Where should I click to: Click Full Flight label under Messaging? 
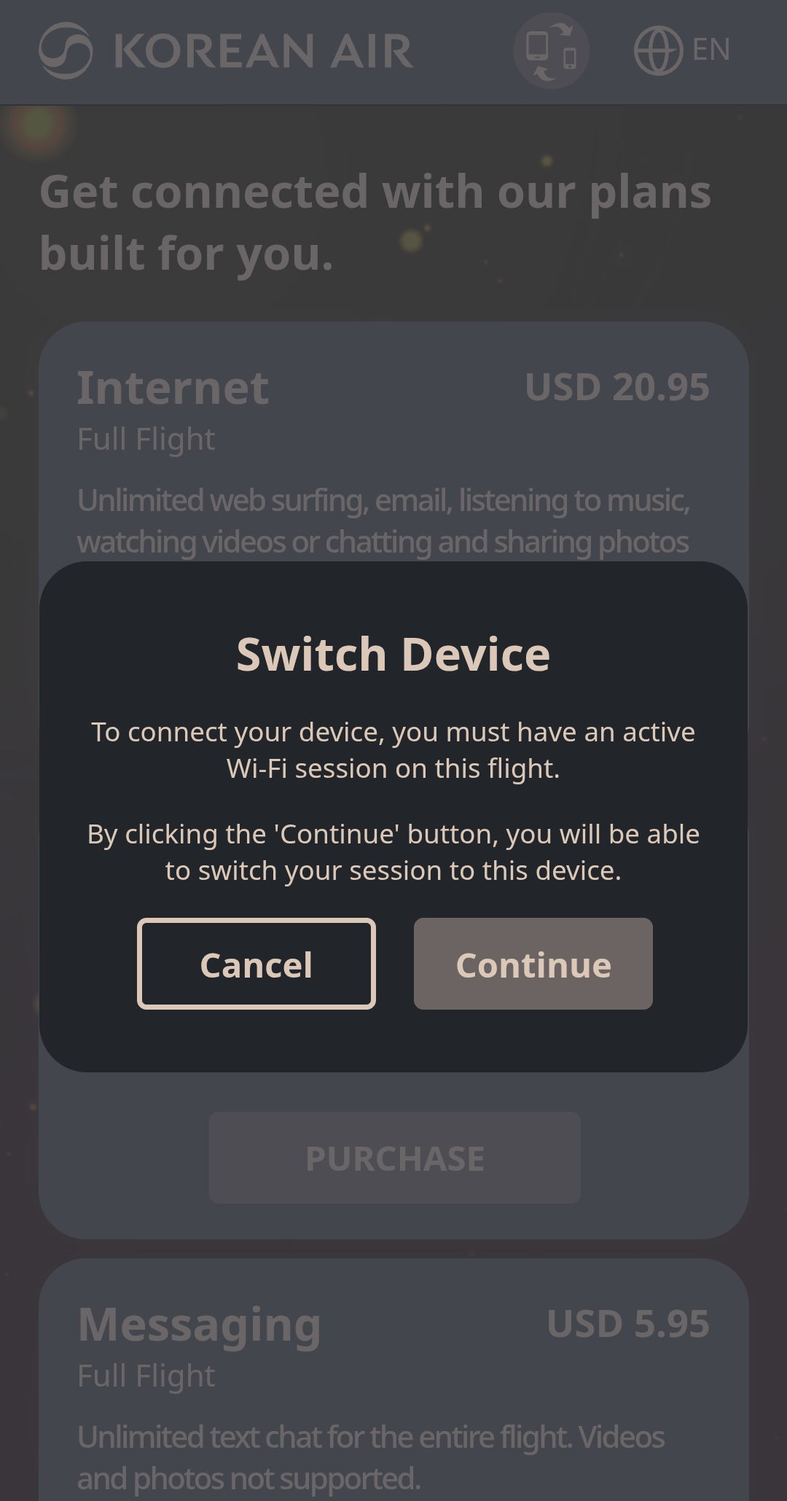coord(146,1376)
